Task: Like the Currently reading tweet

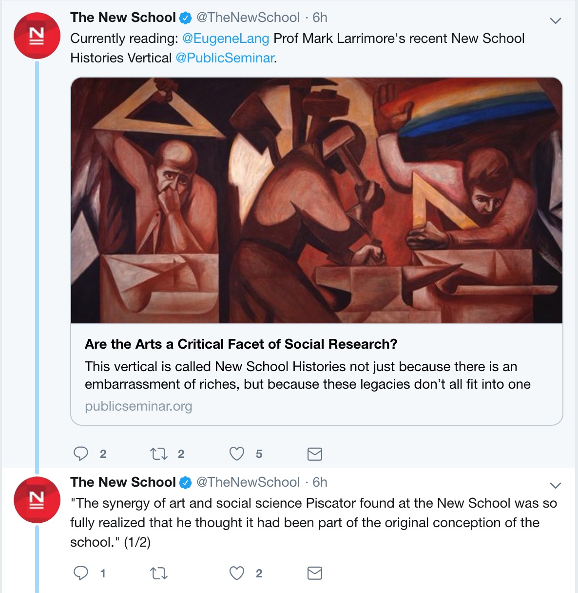Action: click(x=237, y=454)
